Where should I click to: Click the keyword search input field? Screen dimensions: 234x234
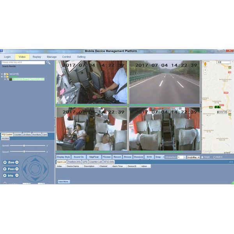click(23, 62)
